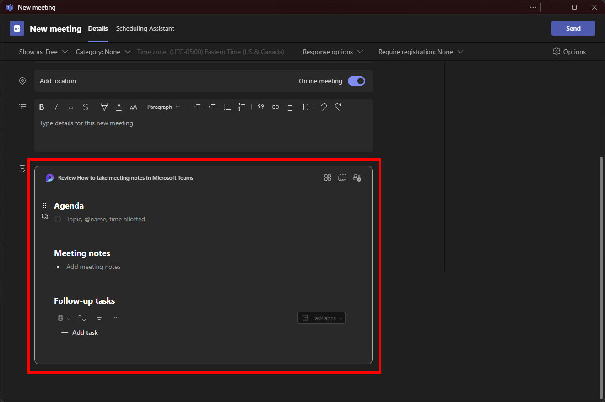Click the Loop component icon beside notes title
605x402 pixels.
49,178
